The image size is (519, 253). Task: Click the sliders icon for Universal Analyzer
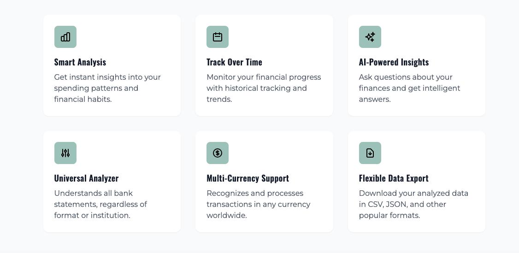point(65,153)
